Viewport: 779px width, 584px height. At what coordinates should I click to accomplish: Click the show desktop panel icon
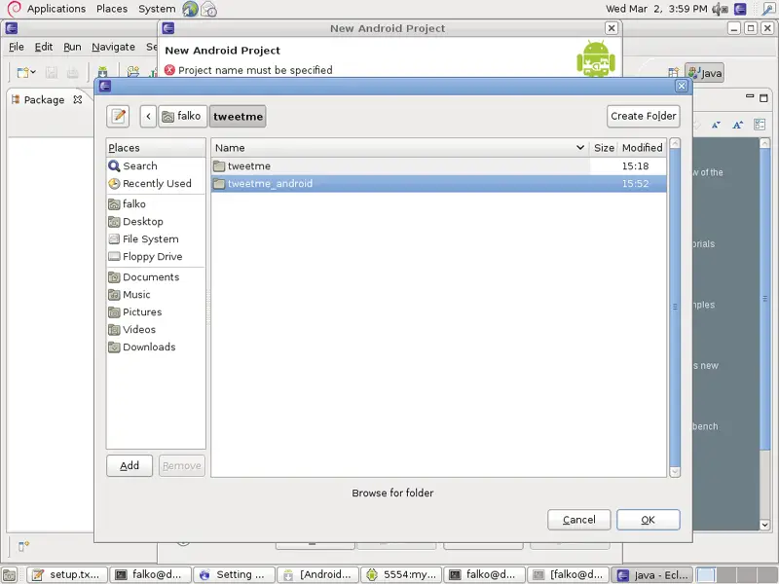[10, 575]
